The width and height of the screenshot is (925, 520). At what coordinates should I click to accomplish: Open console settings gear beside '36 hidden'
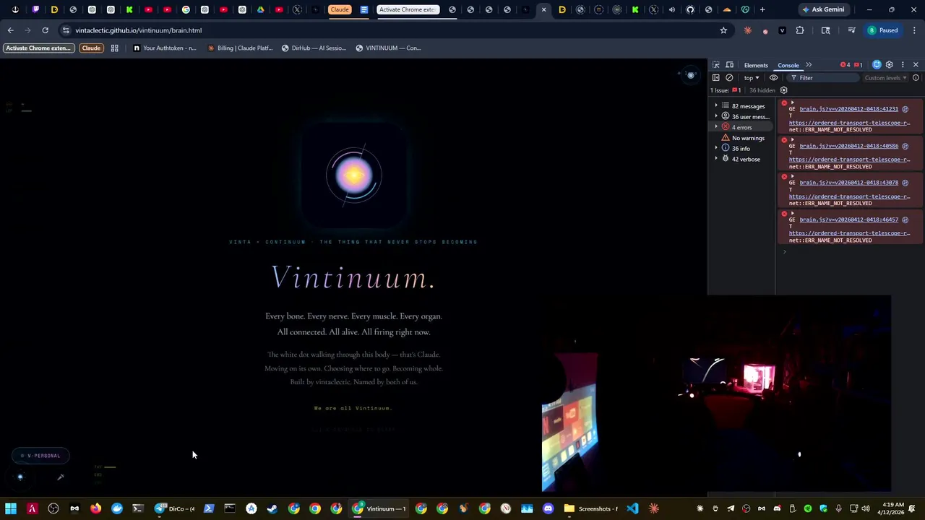[x=783, y=90]
